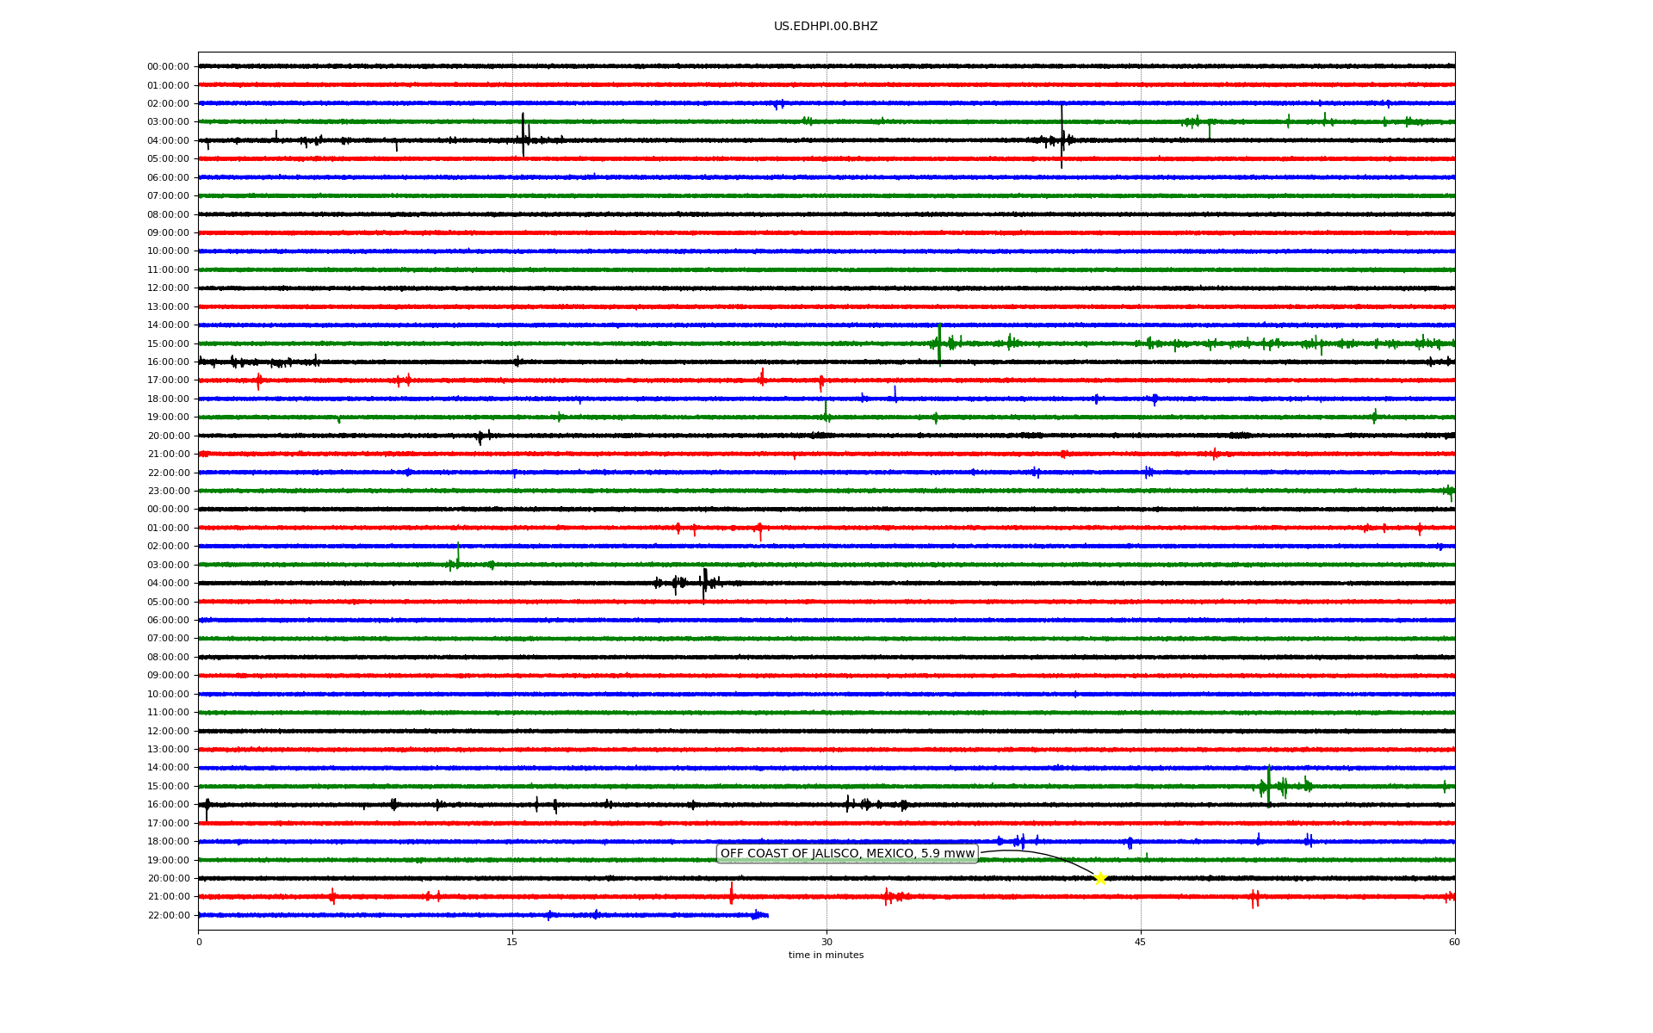
Task: Click the 22:00:00 label of the unfinished blue trace
Action: tap(168, 916)
